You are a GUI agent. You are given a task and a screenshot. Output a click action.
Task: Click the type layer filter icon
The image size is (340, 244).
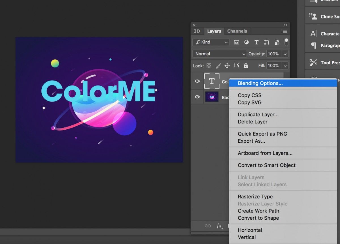(x=256, y=42)
